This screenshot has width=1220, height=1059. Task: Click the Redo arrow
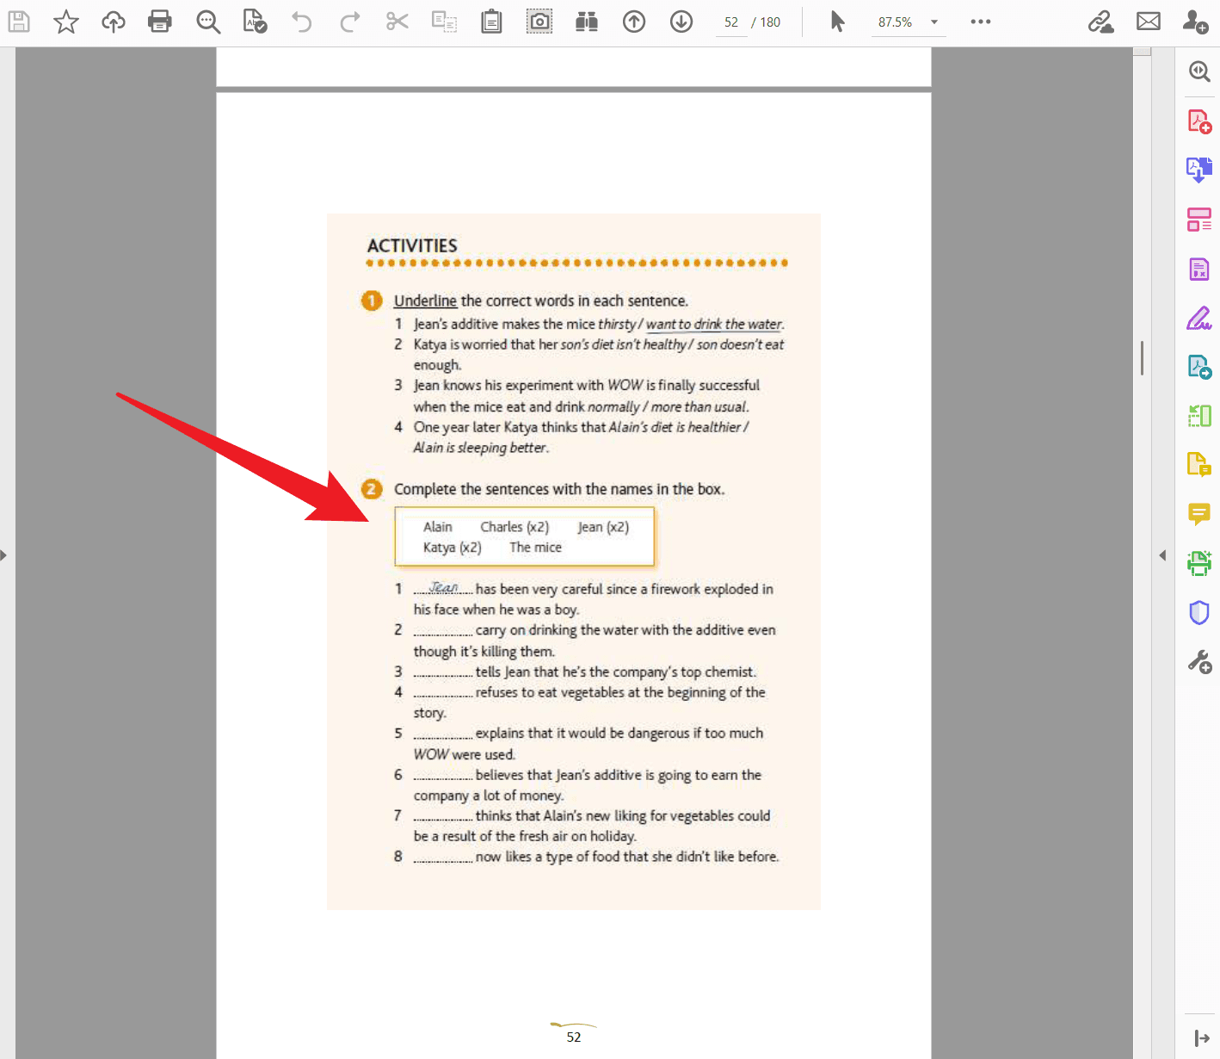point(349,22)
